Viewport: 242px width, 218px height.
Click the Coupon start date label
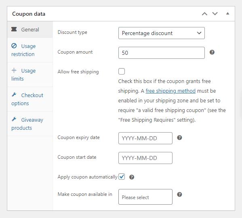click(x=77, y=157)
